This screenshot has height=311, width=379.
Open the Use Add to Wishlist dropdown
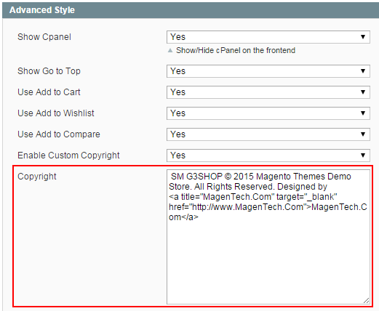(268, 113)
